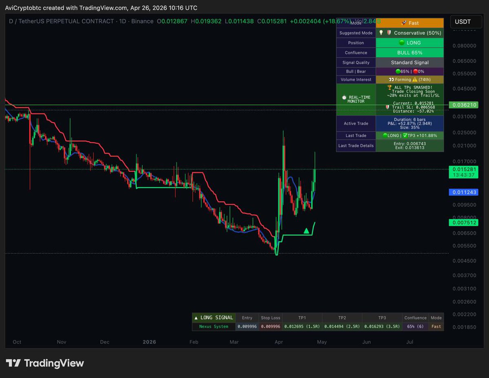
Task: Click the Exit: 0.013613 last trade detail
Action: point(410,147)
